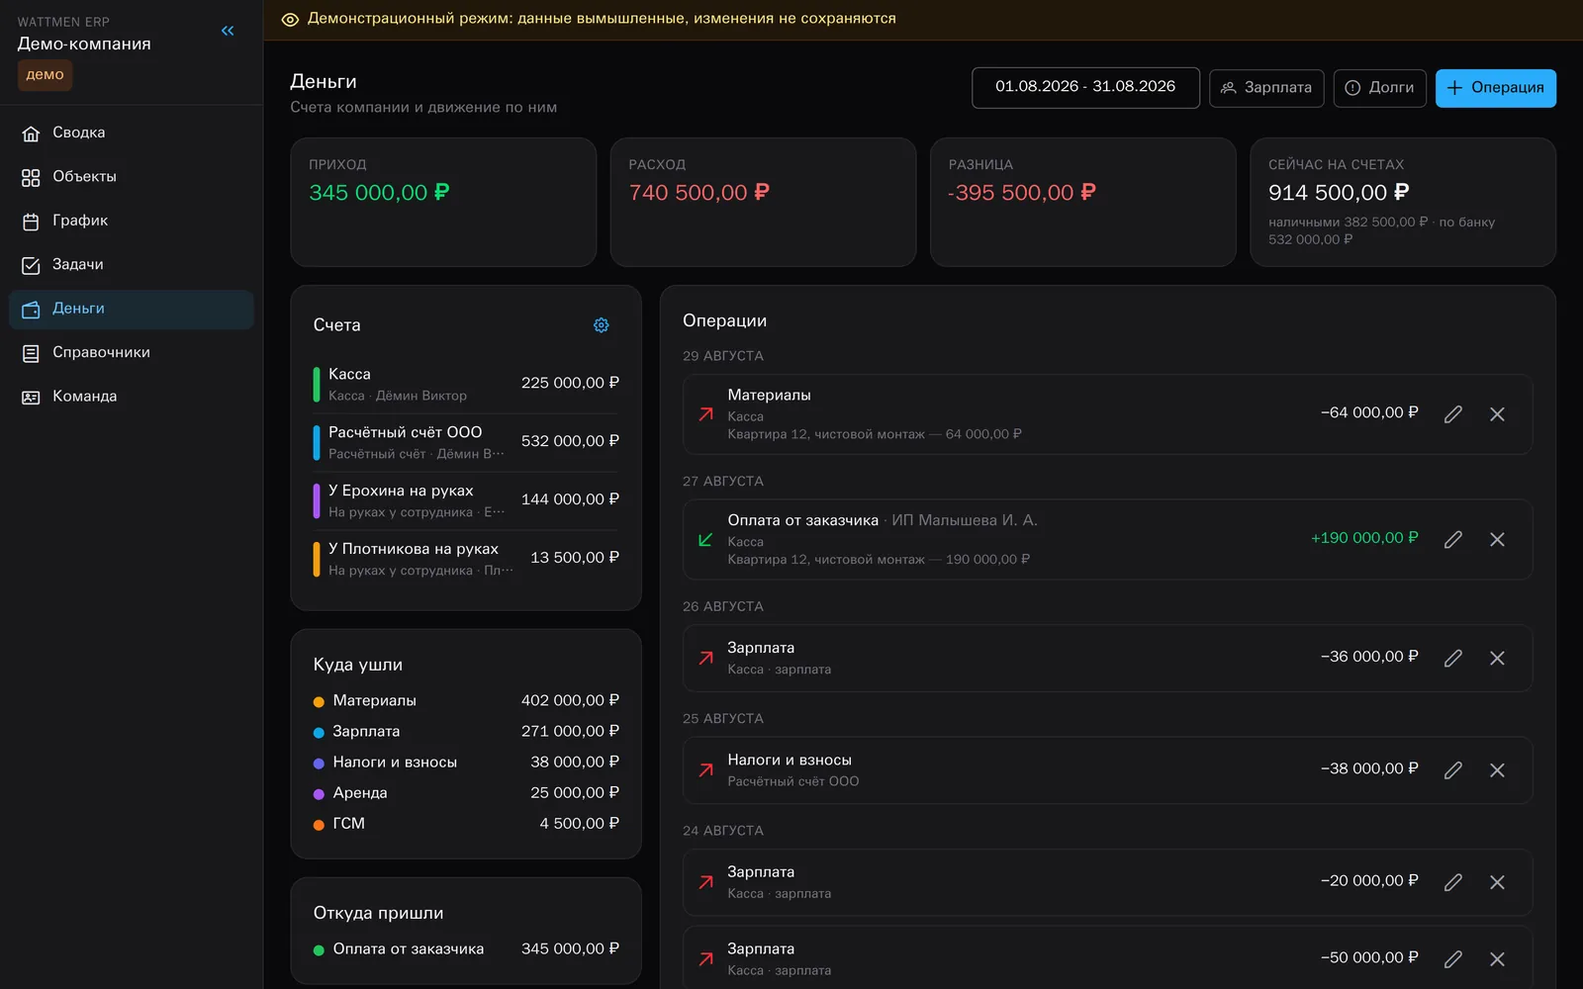Edit the Зарплата −20 000,00 ₽ operation

tap(1452, 882)
